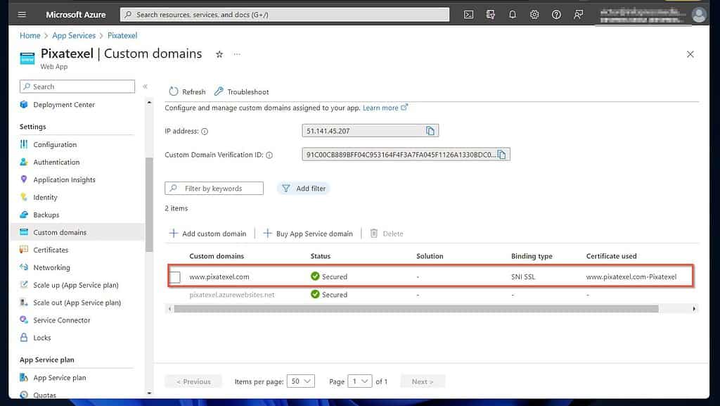Open portal settings gear

(x=534, y=15)
